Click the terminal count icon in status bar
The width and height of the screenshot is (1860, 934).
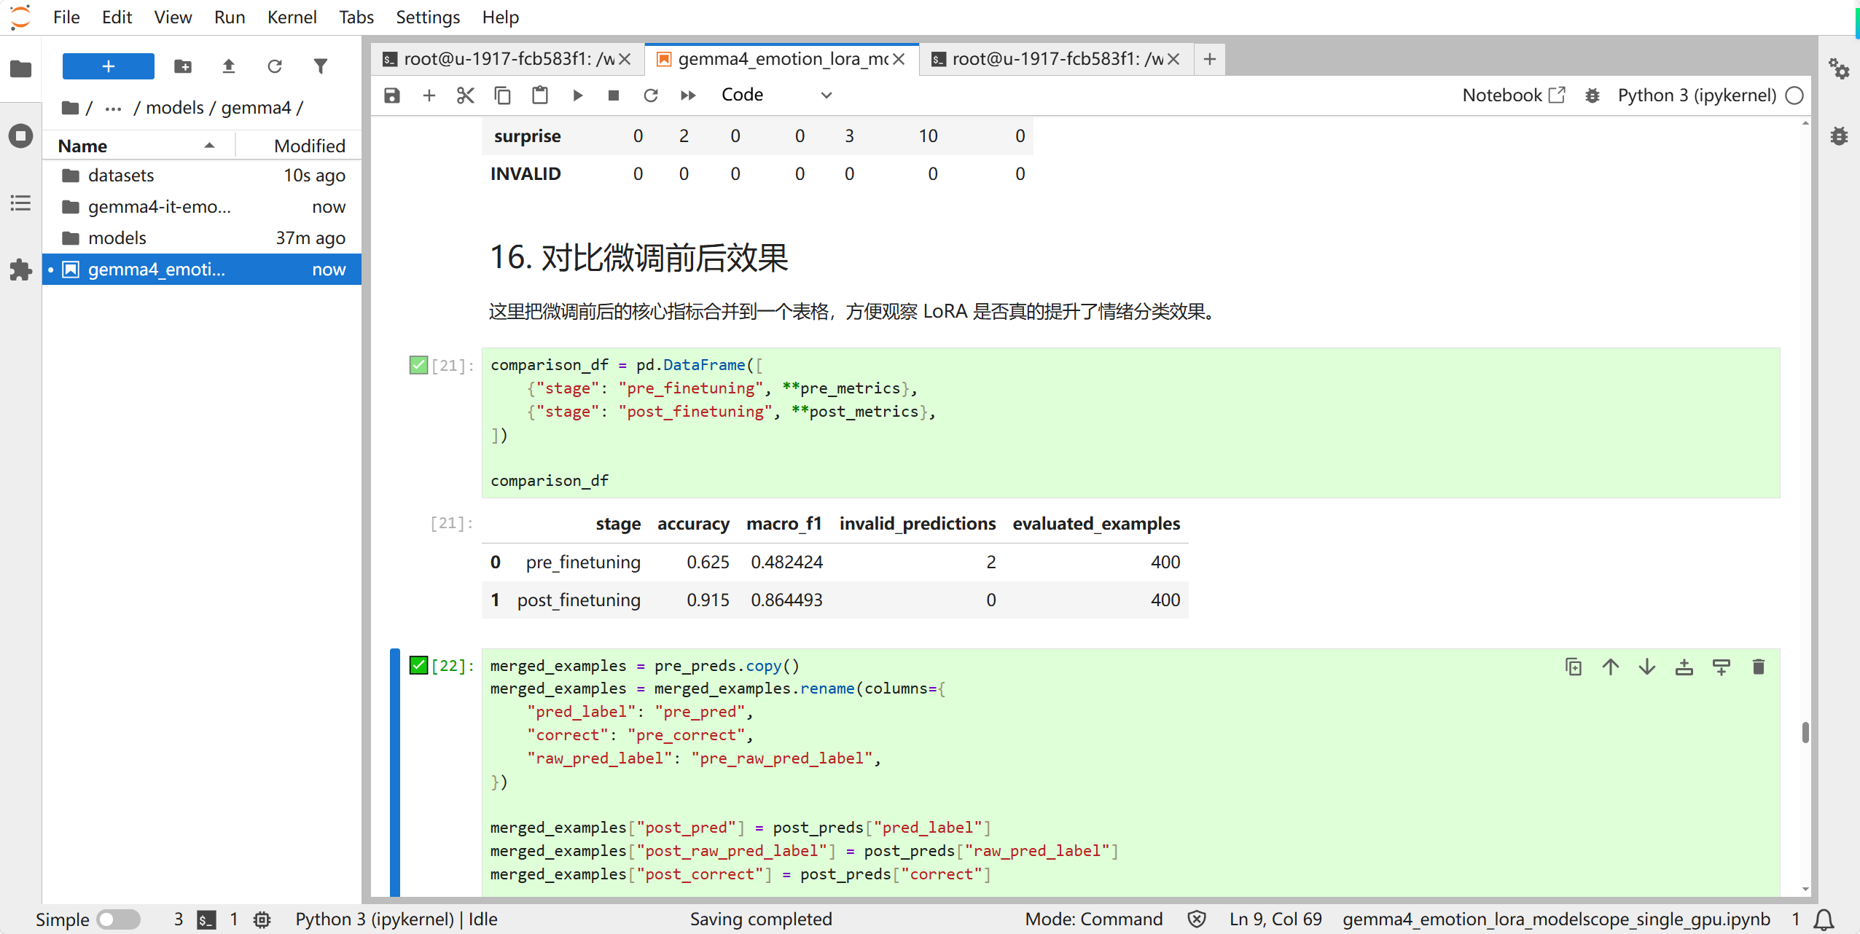(x=206, y=919)
